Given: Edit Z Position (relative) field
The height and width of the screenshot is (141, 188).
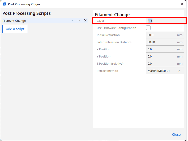Looking at the screenshot, I should (165, 64).
